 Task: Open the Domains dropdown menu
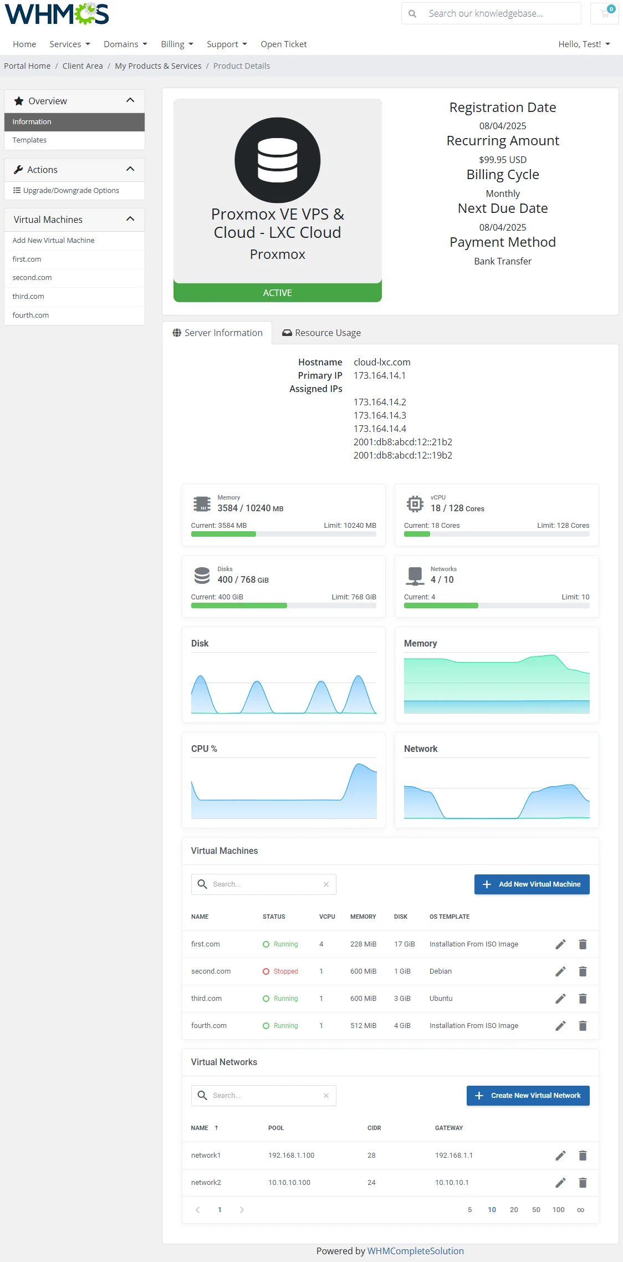[x=125, y=44]
